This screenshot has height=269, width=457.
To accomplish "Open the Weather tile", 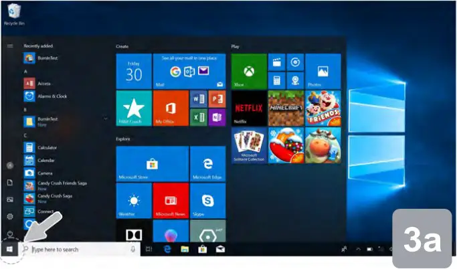I will [x=134, y=201].
